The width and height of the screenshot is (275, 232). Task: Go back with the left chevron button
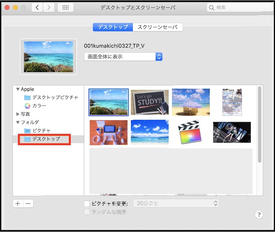click(37, 8)
